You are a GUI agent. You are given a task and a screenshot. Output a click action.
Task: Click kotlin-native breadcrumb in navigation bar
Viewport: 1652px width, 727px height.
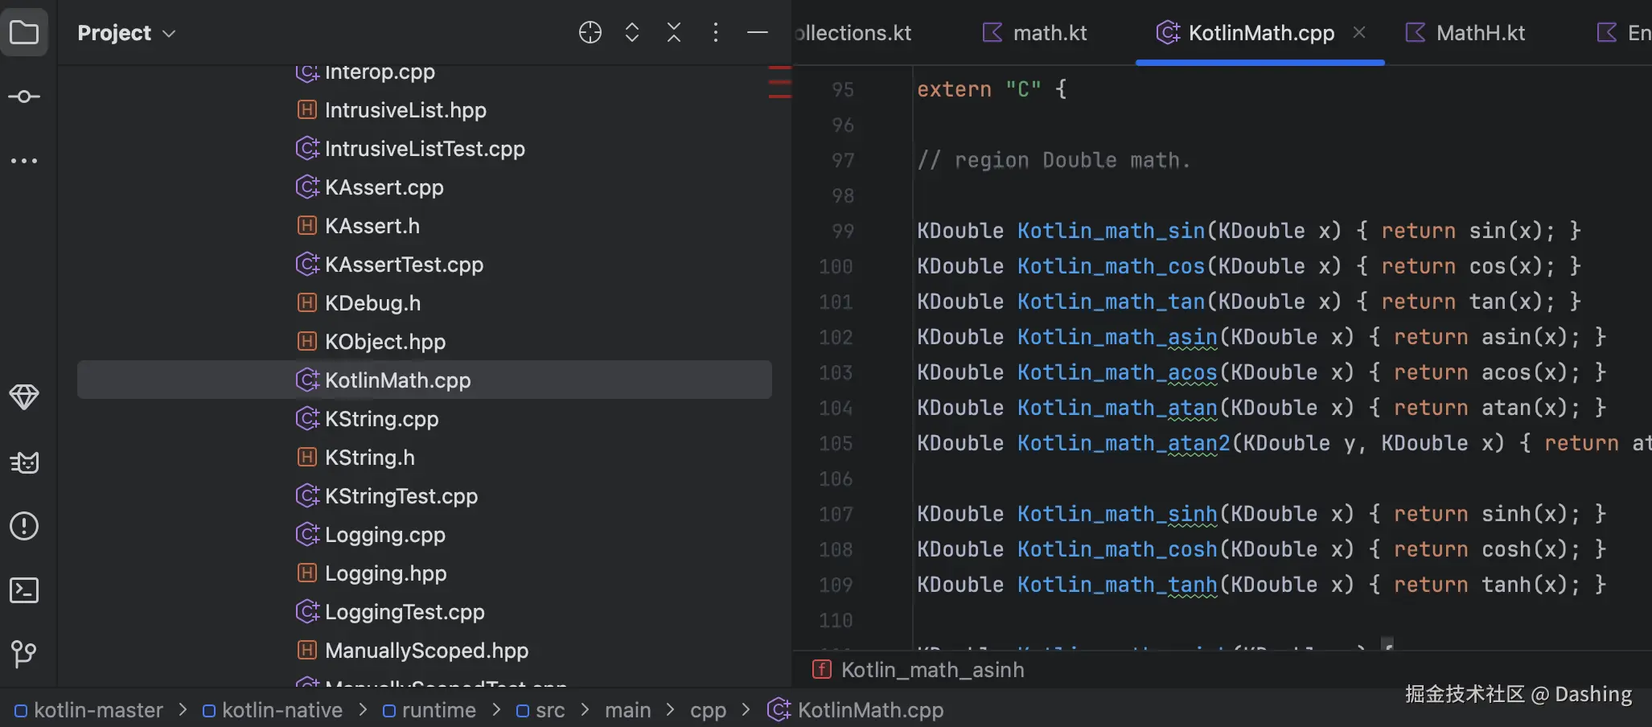coord(281,710)
